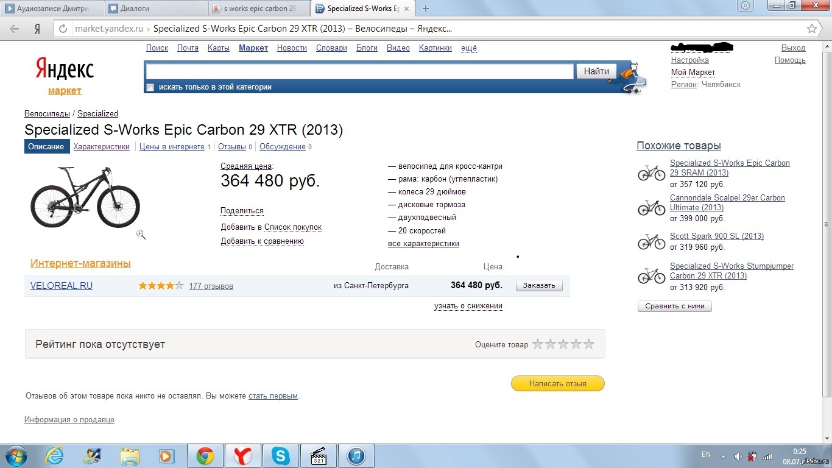
Task: Open the Цены в интернете tab
Action: point(172,147)
